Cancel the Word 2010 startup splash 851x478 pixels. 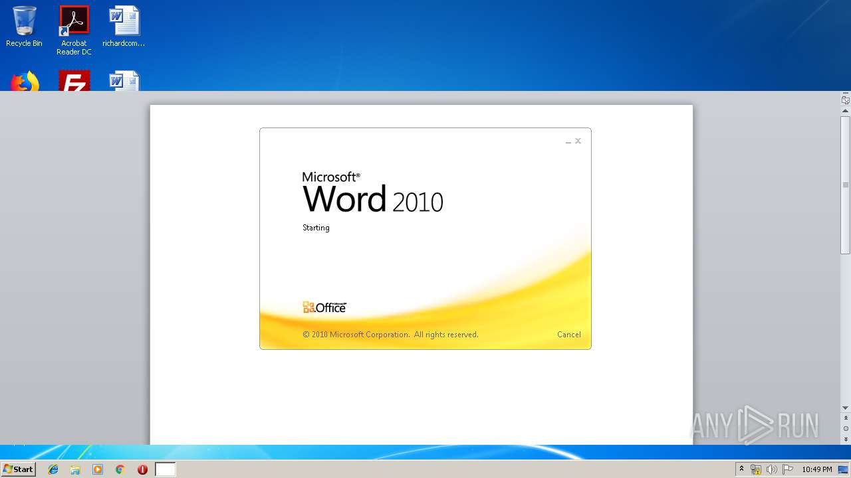point(568,335)
